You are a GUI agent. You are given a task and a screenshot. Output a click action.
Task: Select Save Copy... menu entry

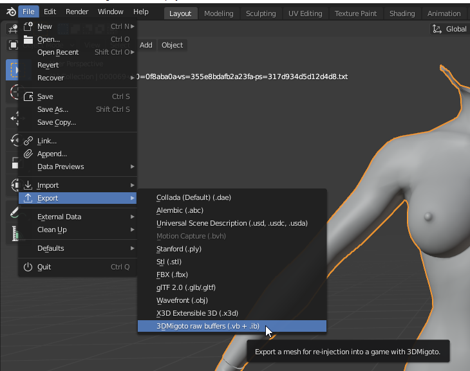(x=78, y=122)
